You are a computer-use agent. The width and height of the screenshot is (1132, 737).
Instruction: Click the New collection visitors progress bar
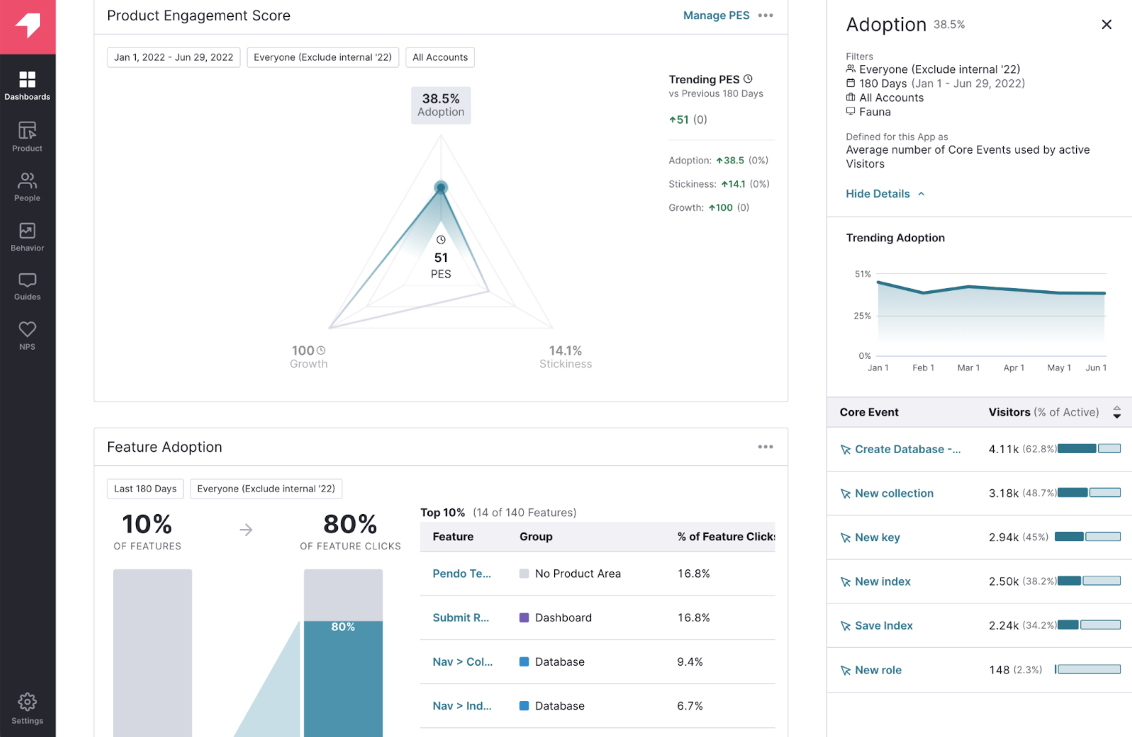[1089, 493]
